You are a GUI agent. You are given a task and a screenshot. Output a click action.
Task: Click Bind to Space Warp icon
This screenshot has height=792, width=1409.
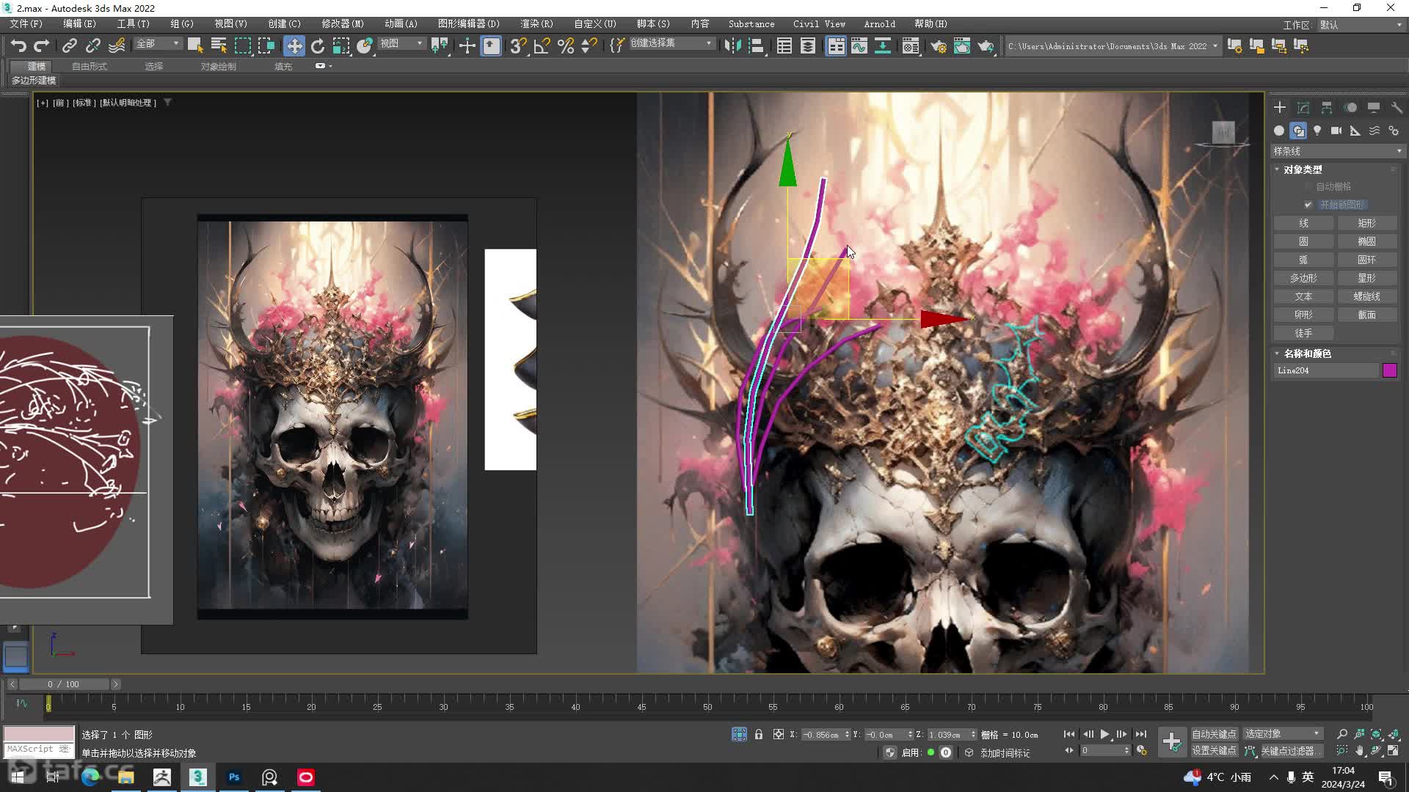pos(117,45)
